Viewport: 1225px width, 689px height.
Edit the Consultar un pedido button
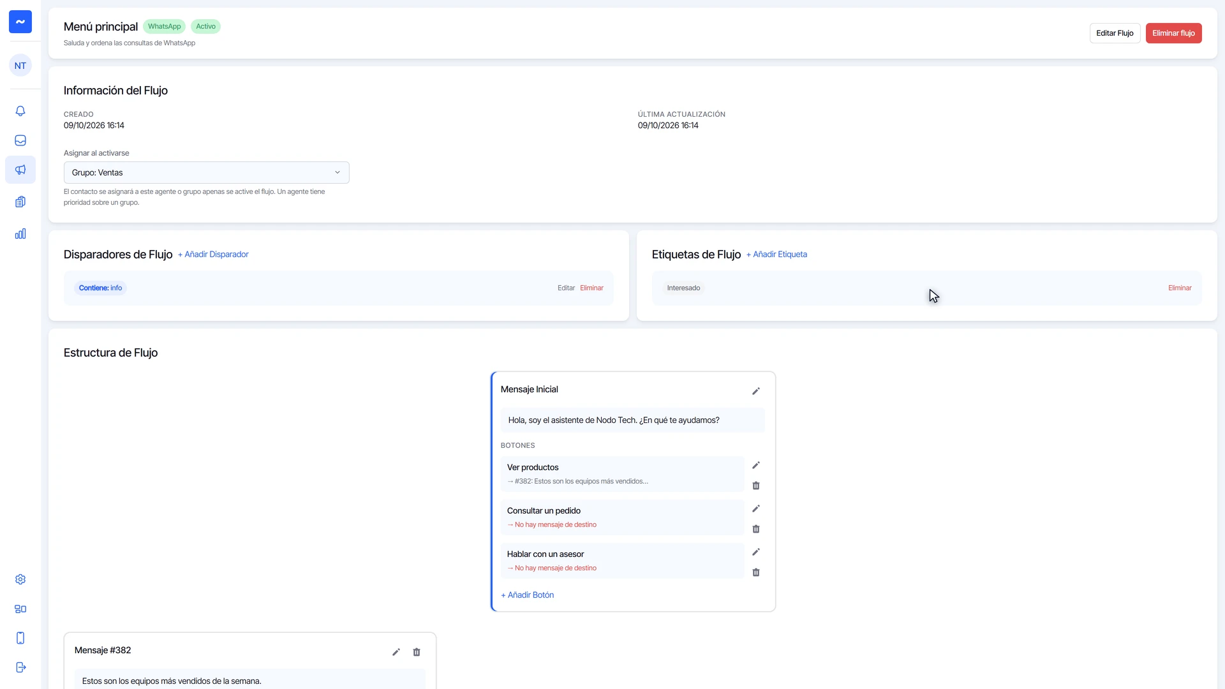756,508
